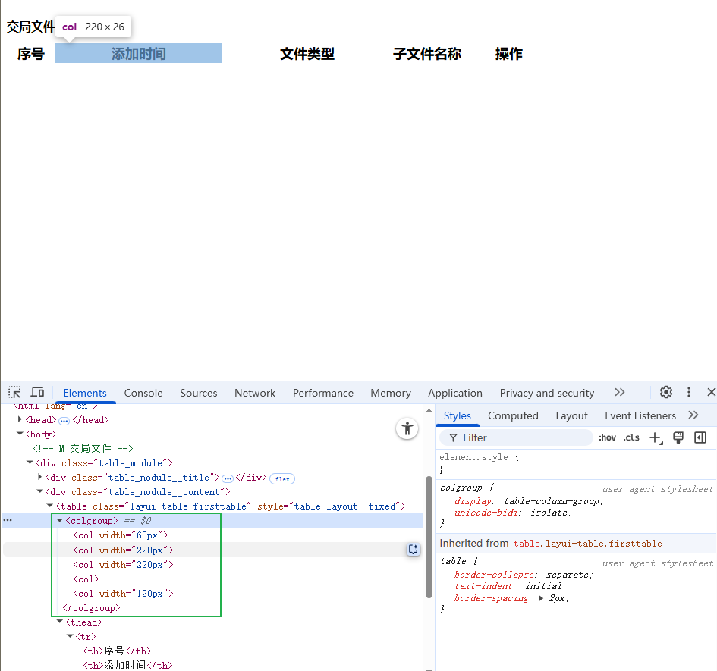The height and width of the screenshot is (671, 717).
Task: Close the DevTools panel
Action: pos(711,392)
